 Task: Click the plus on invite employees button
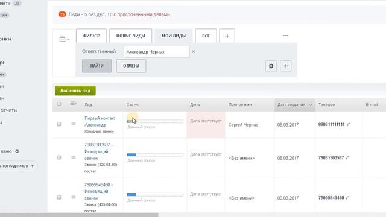coord(33,166)
